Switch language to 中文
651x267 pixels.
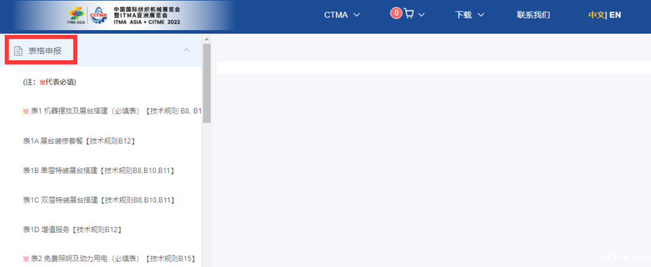pyautogui.click(x=596, y=15)
